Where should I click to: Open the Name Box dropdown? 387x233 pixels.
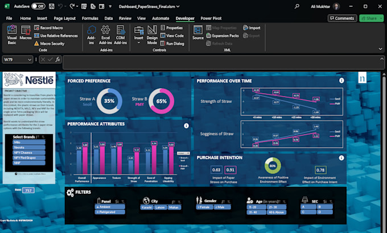[x=30, y=60]
